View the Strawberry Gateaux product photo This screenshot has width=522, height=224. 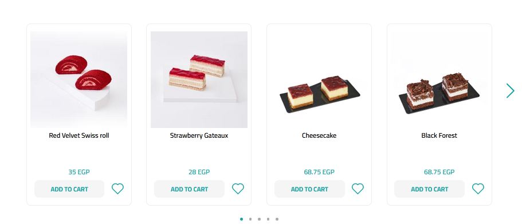click(199, 79)
